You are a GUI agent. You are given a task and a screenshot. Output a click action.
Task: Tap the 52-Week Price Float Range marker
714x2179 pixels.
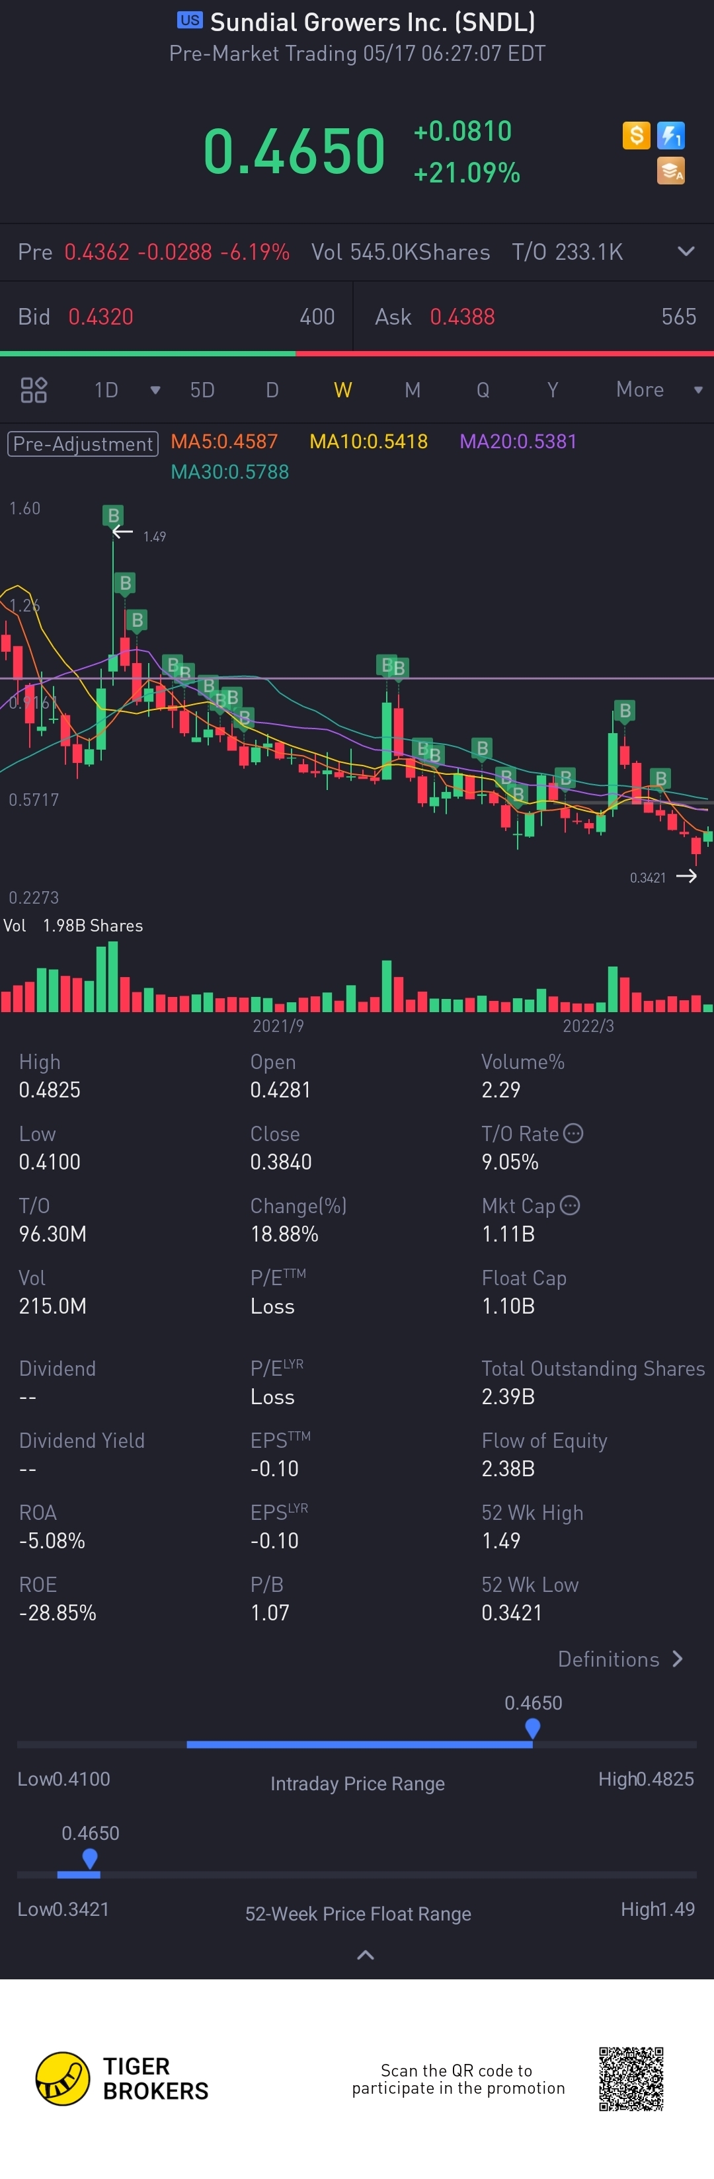[x=90, y=1858]
